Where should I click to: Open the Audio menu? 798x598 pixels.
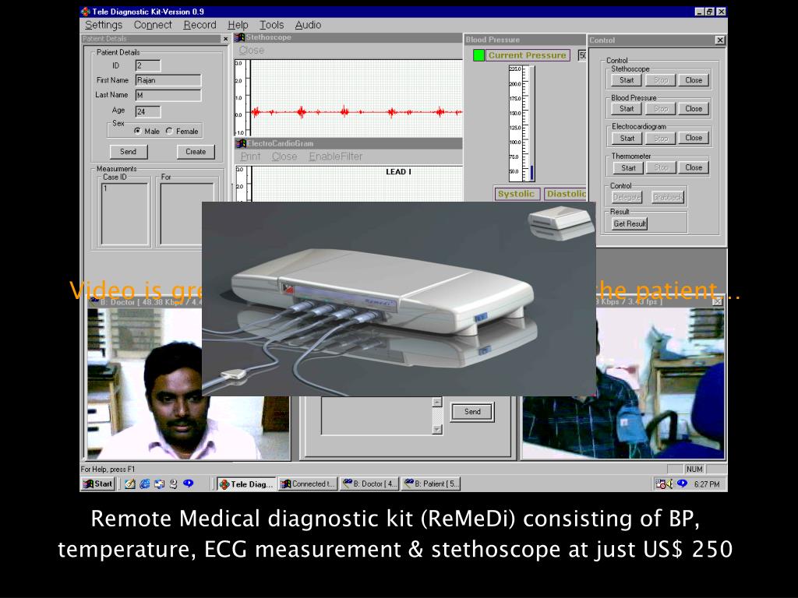pos(308,25)
